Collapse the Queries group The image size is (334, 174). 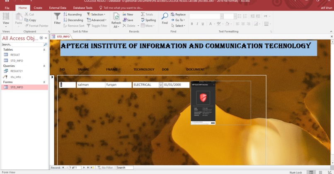[x=44, y=66]
